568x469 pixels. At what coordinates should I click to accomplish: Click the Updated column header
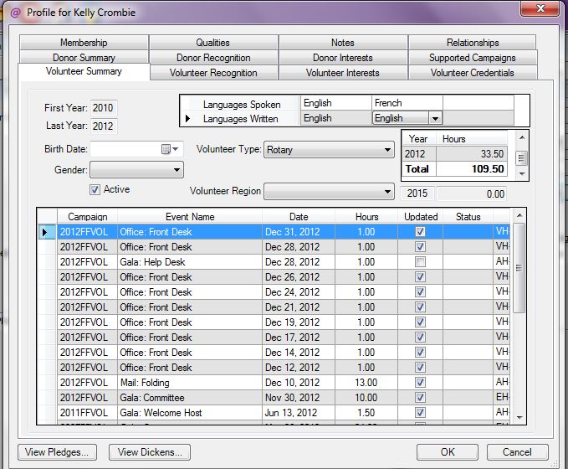[421, 217]
